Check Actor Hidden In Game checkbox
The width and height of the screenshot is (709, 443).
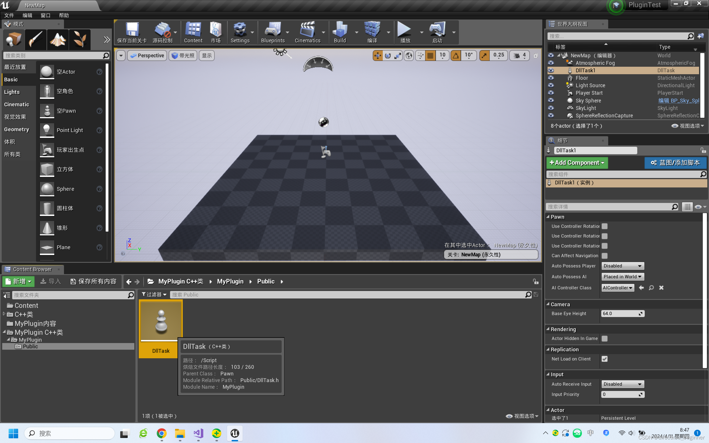[604, 338]
